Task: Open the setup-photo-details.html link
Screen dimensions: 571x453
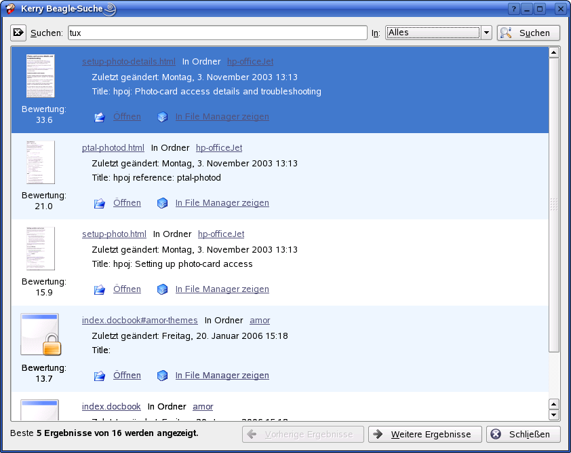Action: coord(129,62)
